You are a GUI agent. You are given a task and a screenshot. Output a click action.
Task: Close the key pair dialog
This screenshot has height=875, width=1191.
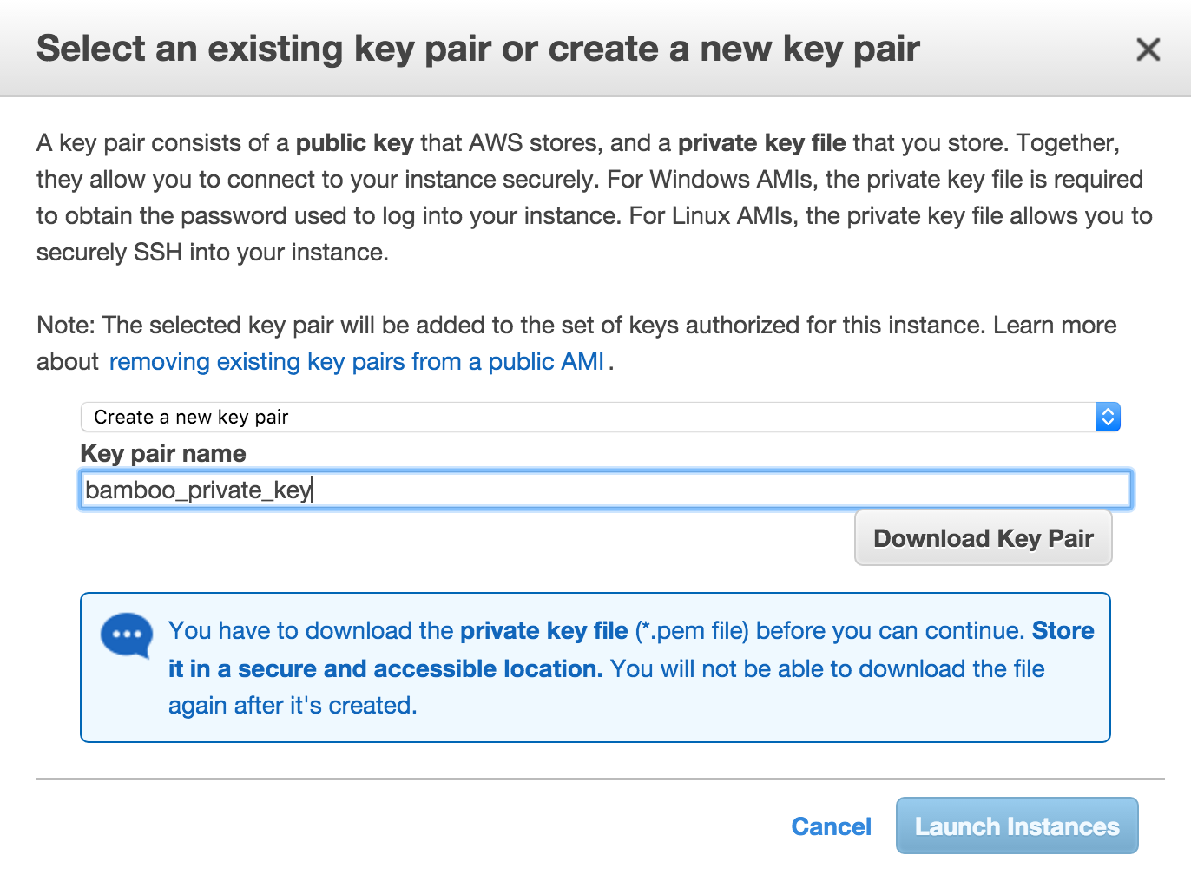(1148, 49)
